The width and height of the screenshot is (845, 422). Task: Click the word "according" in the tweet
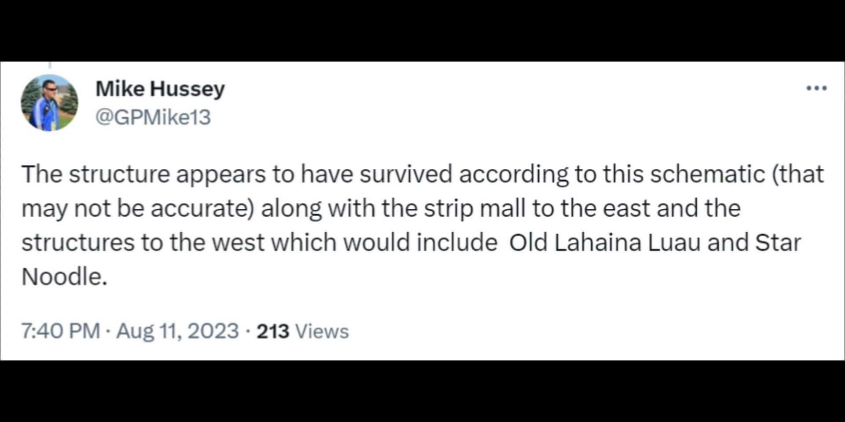click(514, 175)
